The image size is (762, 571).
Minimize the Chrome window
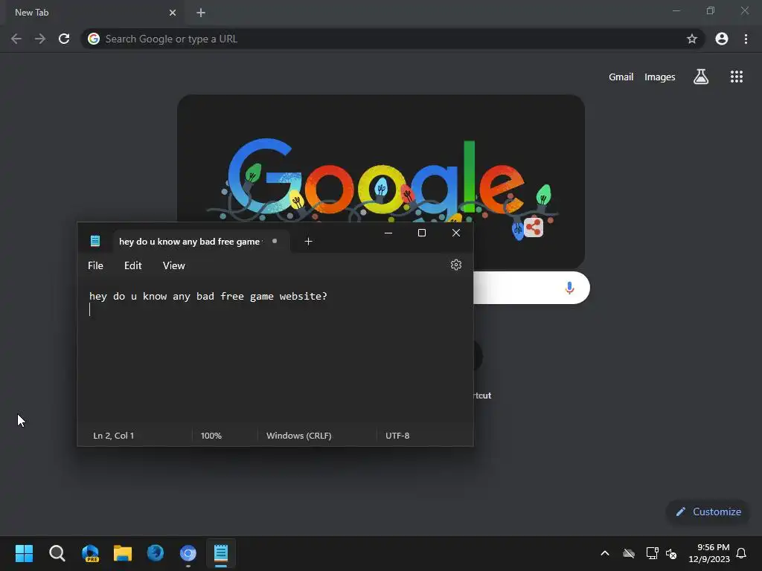click(676, 10)
